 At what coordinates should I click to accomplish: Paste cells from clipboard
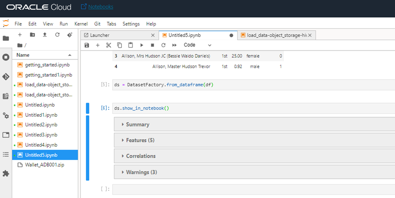[x=131, y=45]
